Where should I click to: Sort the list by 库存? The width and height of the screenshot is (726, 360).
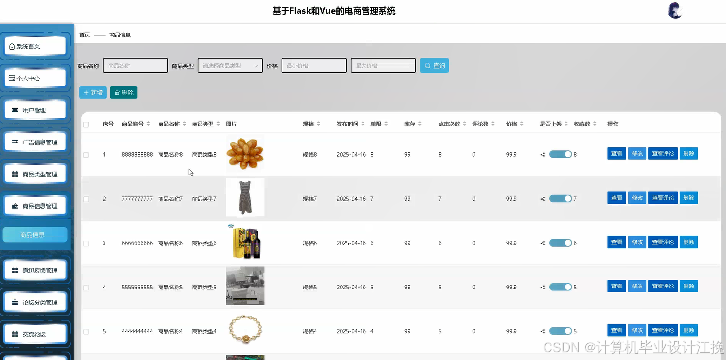point(420,124)
